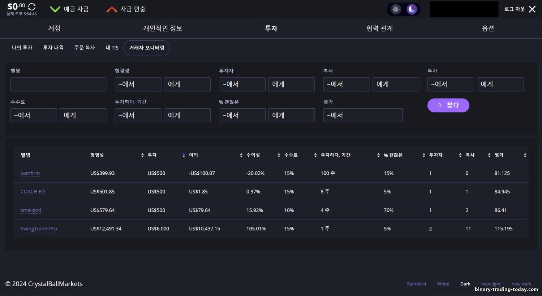Viewport: 542px width, 296px height.
Task: Click the 예금 자금 deposit link
Action: coord(76,9)
